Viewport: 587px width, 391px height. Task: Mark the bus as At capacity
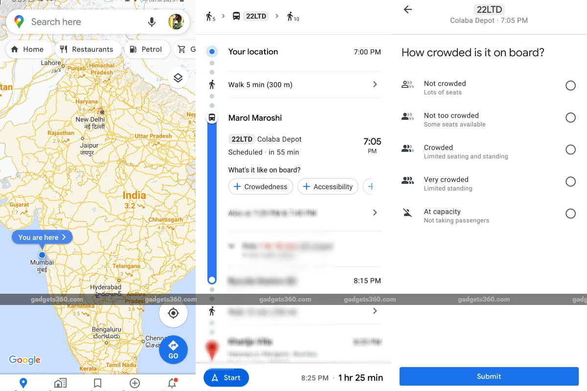(570, 214)
